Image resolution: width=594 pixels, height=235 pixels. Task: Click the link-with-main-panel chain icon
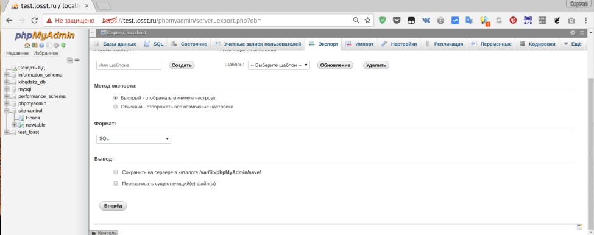pyautogui.click(x=77, y=60)
